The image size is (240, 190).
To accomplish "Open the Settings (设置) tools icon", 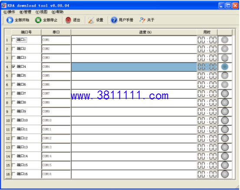I will pyautogui.click(x=91, y=20).
